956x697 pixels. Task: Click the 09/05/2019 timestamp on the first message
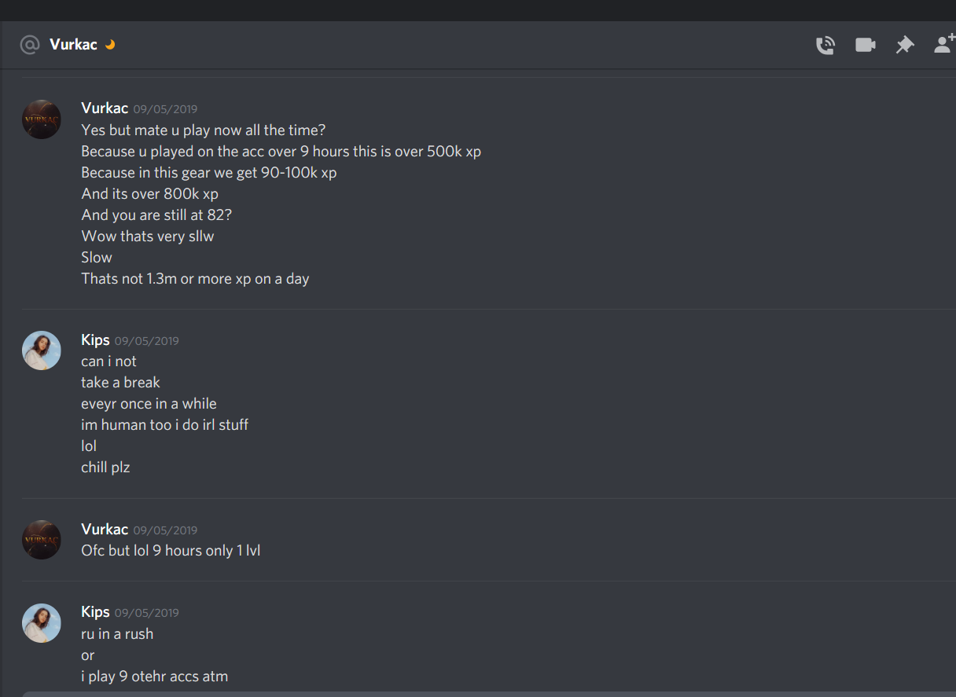165,109
